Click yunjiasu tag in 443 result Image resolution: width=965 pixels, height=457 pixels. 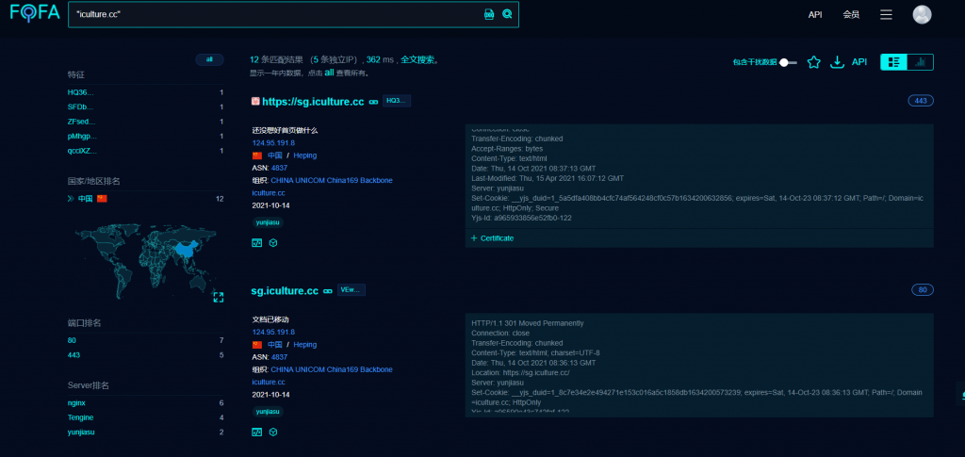tap(268, 222)
